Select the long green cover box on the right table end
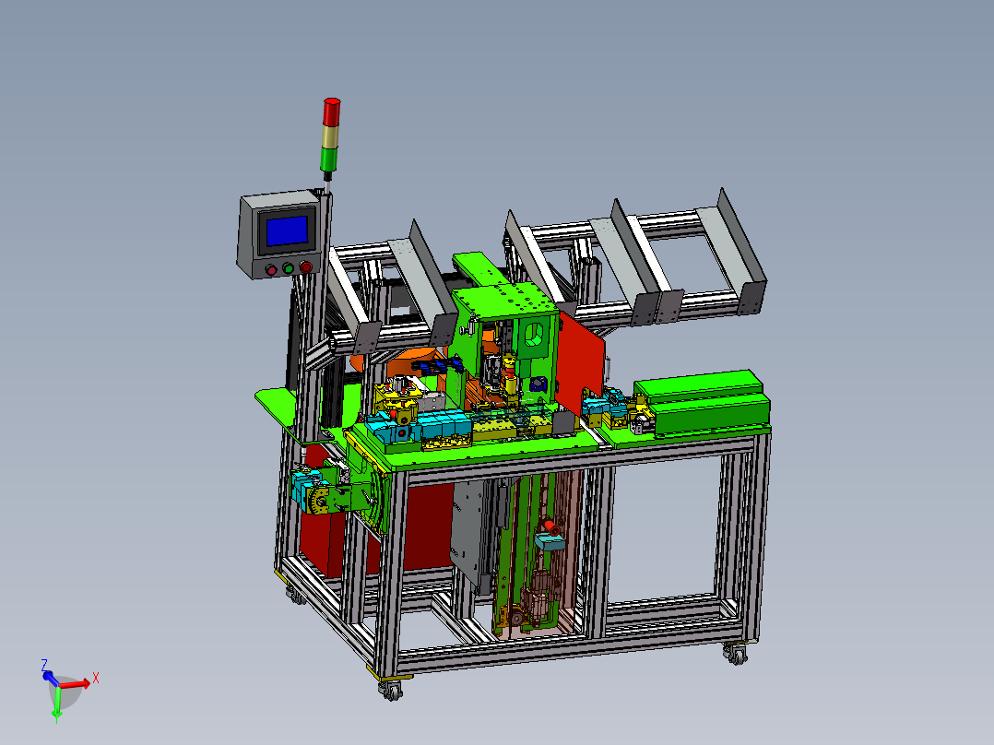Screen dimensions: 994x745 tap(703, 401)
